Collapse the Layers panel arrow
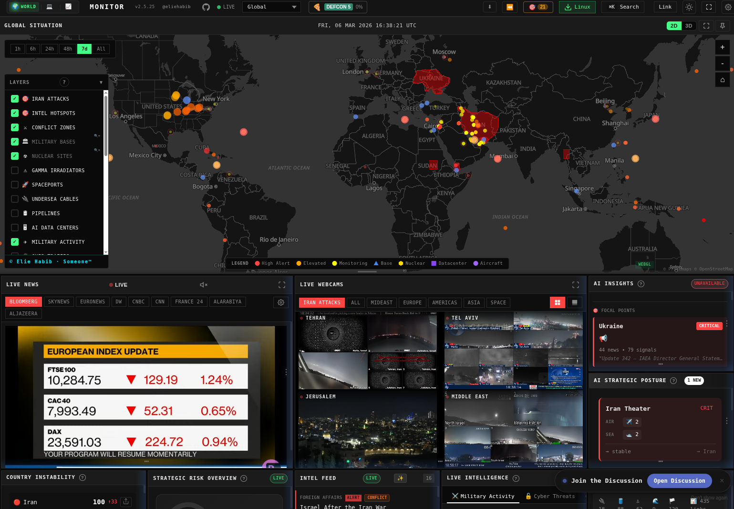This screenshot has height=509, width=734. [101, 83]
